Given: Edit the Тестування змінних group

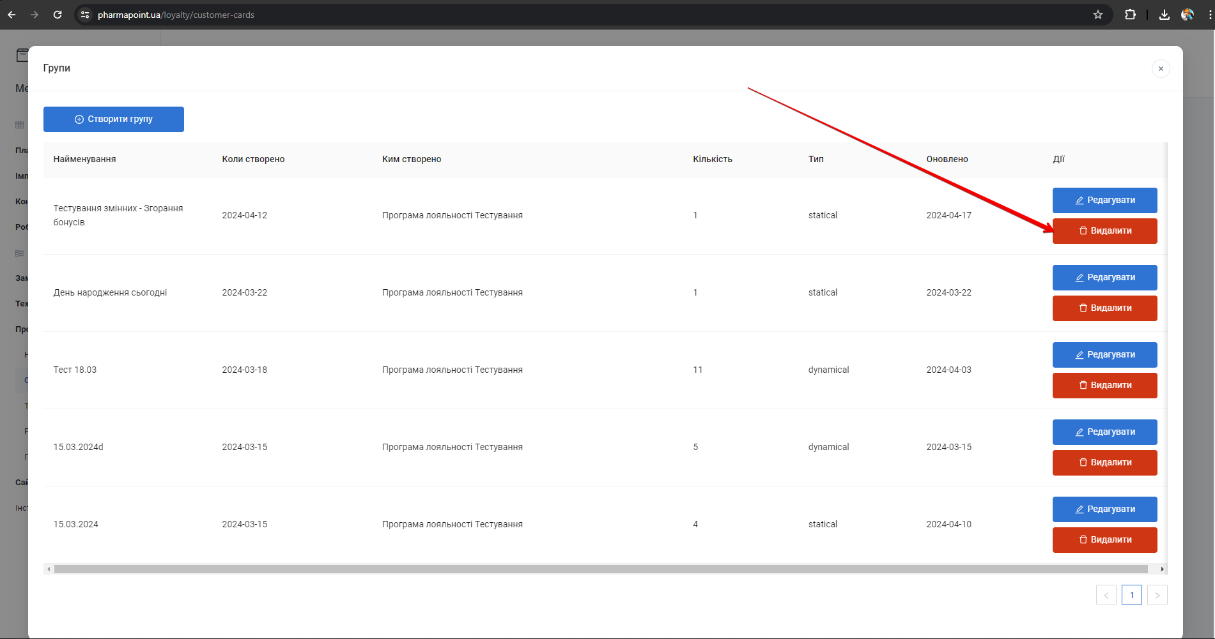Looking at the screenshot, I should pos(1104,200).
